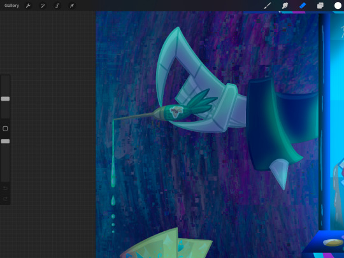
Task: Open the Layers panel
Action: pyautogui.click(x=320, y=6)
